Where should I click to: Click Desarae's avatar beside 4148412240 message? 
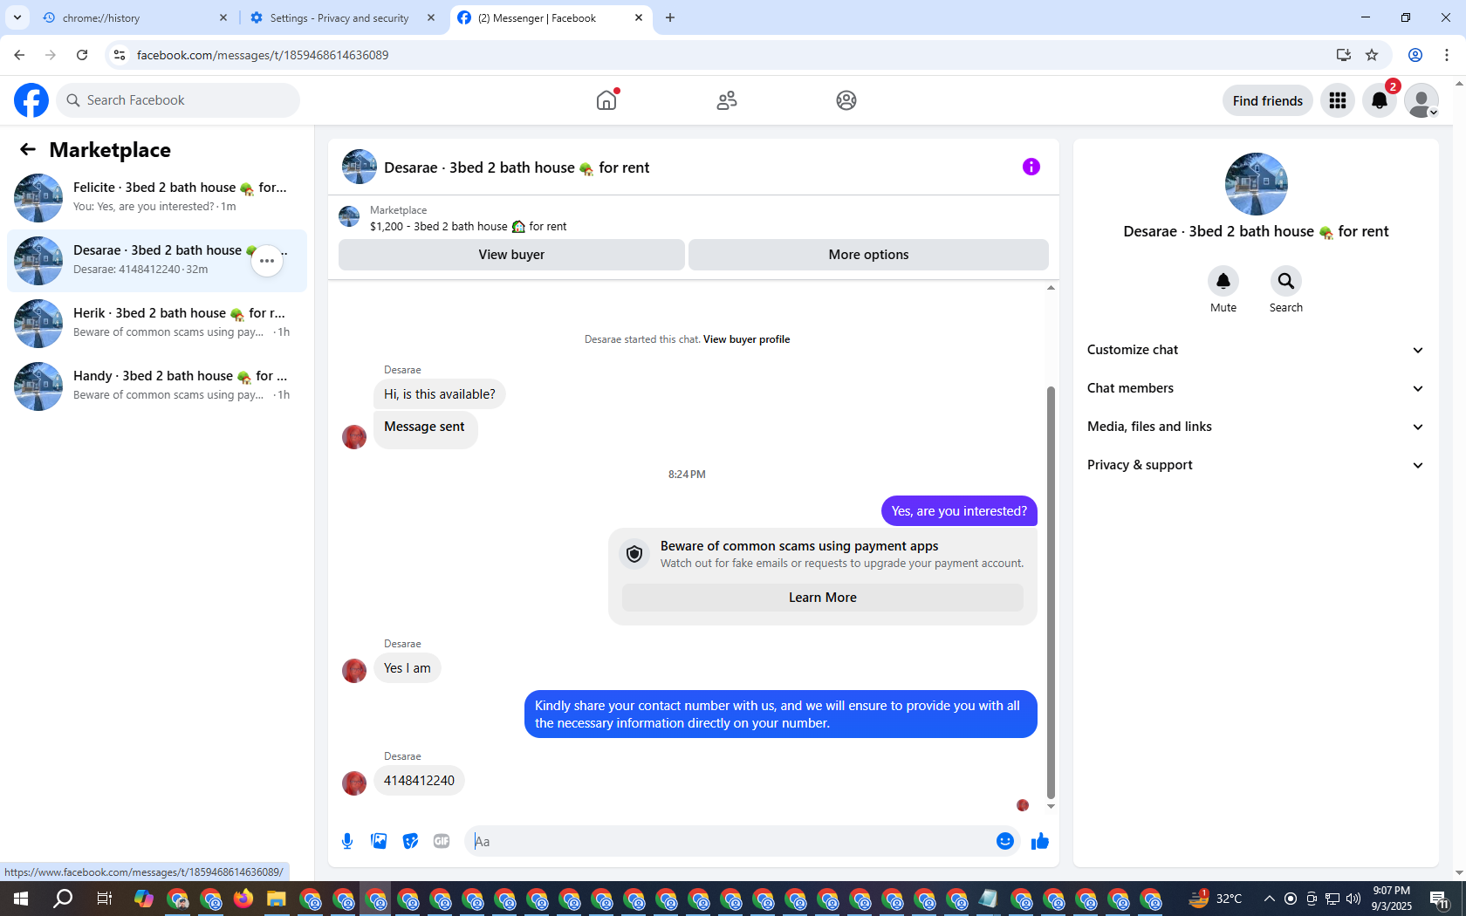click(354, 783)
